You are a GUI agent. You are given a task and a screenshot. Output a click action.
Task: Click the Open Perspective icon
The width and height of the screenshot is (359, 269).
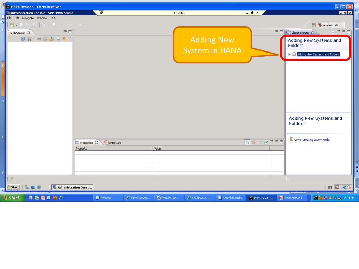click(314, 25)
